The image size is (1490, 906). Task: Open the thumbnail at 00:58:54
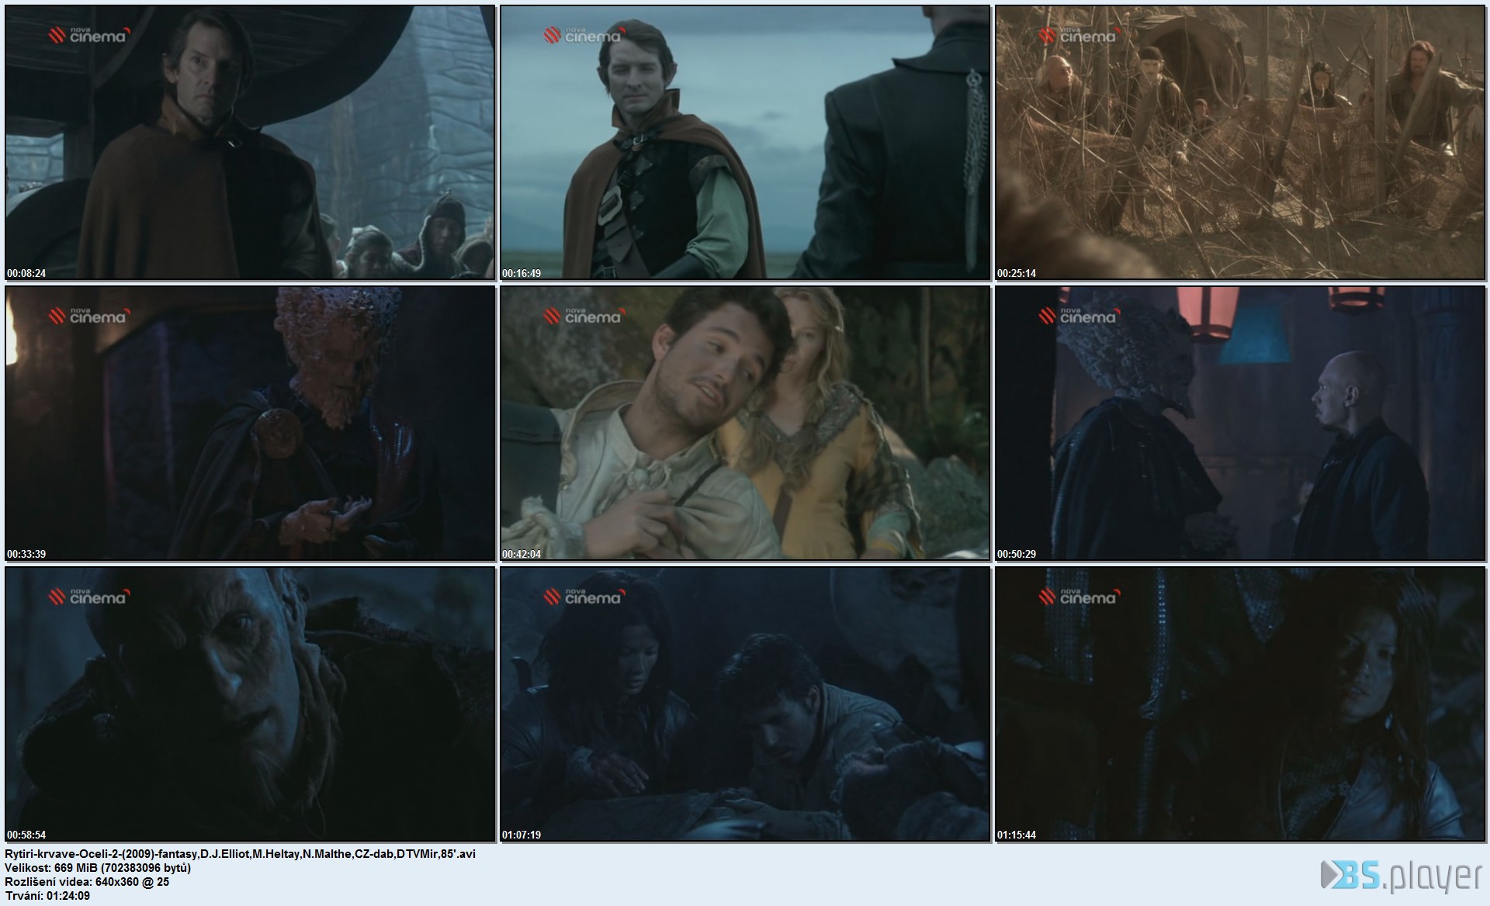coord(250,704)
